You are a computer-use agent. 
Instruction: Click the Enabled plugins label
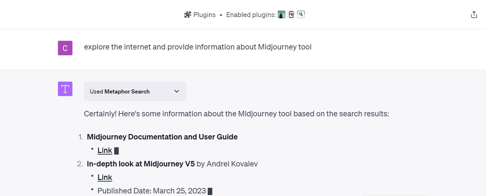(x=251, y=15)
